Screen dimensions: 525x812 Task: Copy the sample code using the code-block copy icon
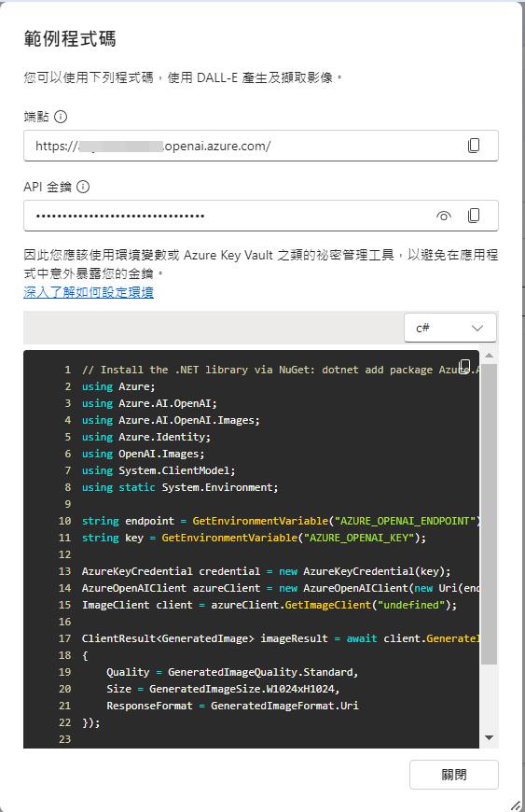[x=465, y=365]
